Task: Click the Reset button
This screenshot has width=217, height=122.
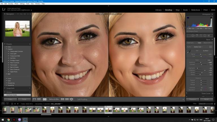Action: coord(206,99)
